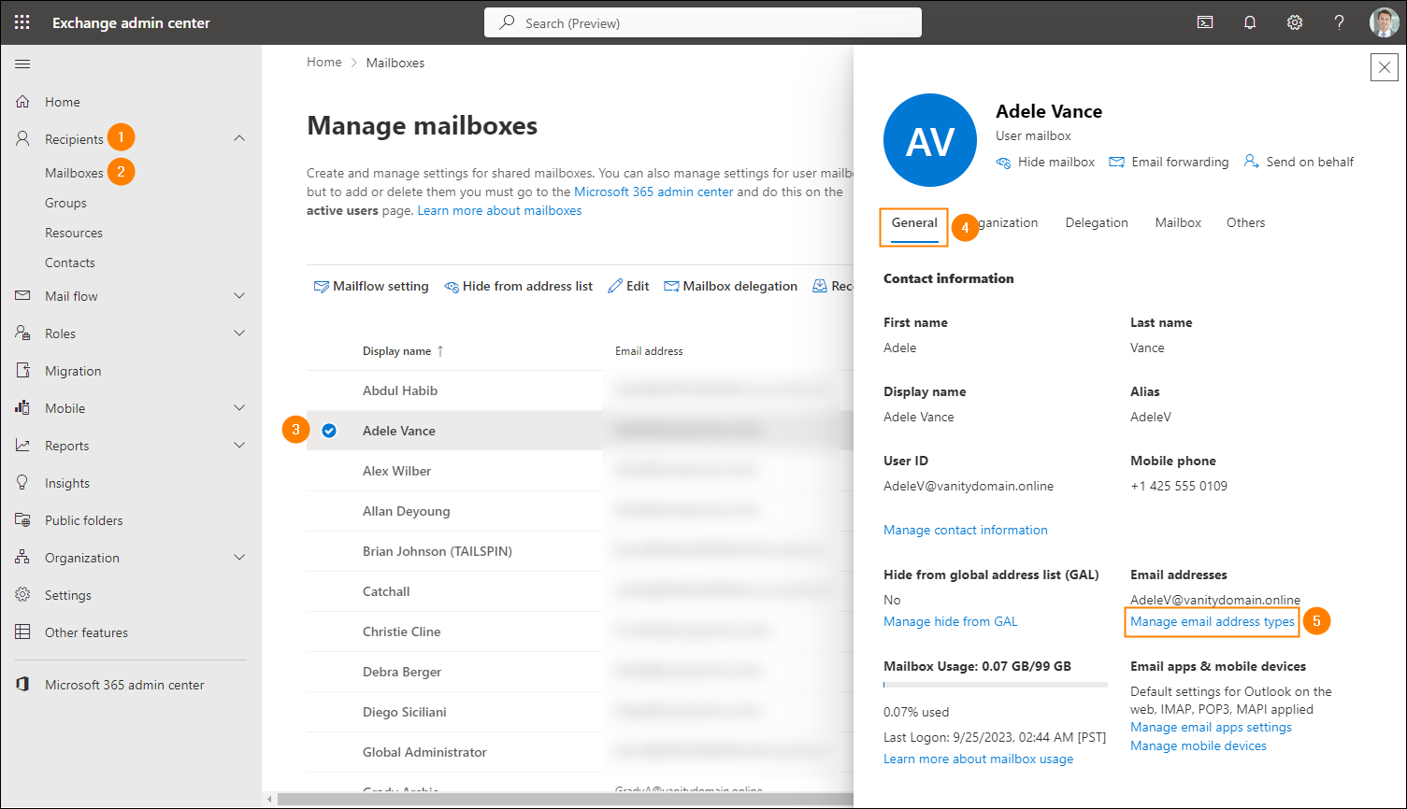
Task: Click the Microsoft 365 admin center Office icon
Action: (x=22, y=685)
